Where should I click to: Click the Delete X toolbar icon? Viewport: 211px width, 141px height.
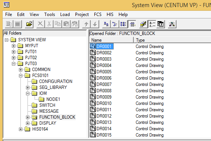(40, 24)
